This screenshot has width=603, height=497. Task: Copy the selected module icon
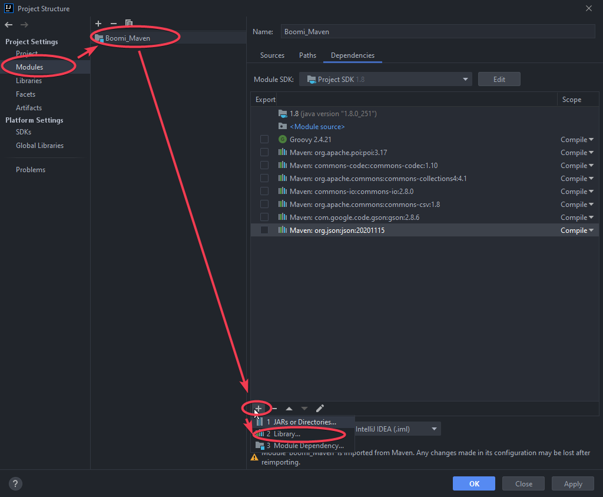tap(129, 24)
